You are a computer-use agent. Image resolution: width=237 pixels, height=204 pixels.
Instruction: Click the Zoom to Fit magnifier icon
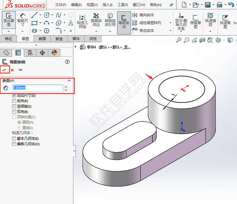(x=179, y=40)
